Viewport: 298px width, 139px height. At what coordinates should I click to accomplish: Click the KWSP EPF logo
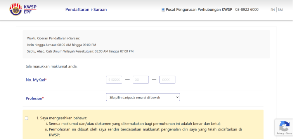(x=23, y=9)
